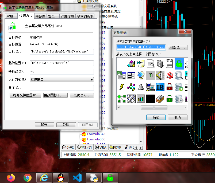
Task: Select Formula343 in the formula tree
Action: [96, 134]
